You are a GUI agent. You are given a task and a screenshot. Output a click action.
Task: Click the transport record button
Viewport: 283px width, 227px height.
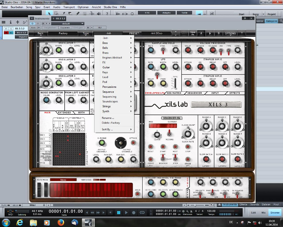click(x=134, y=213)
